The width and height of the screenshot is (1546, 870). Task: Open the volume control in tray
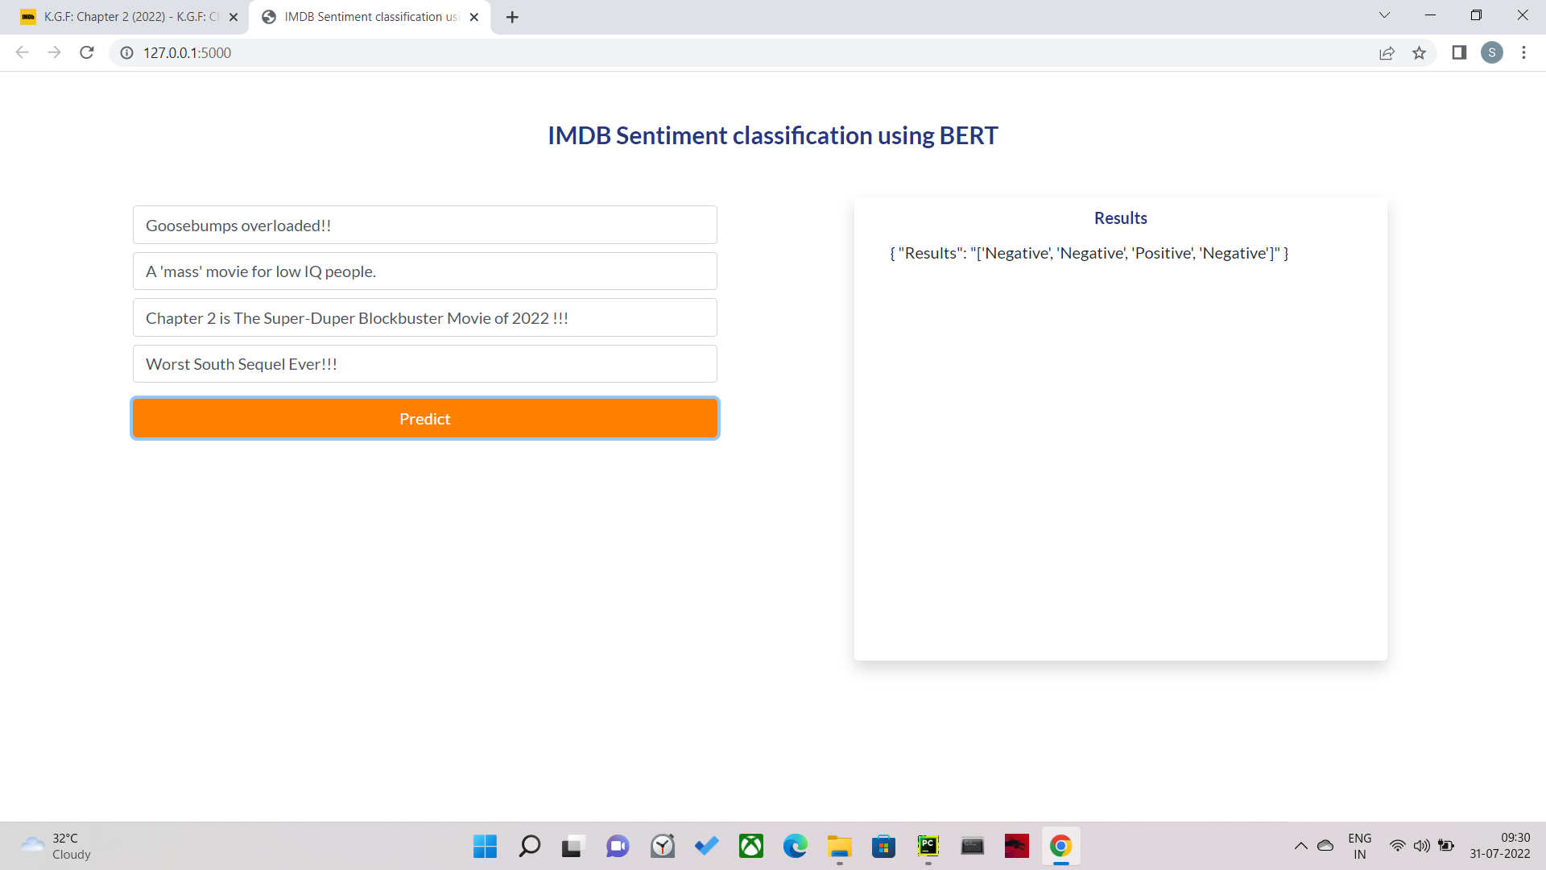tap(1421, 846)
